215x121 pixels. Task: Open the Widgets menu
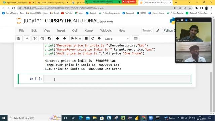click(106, 31)
